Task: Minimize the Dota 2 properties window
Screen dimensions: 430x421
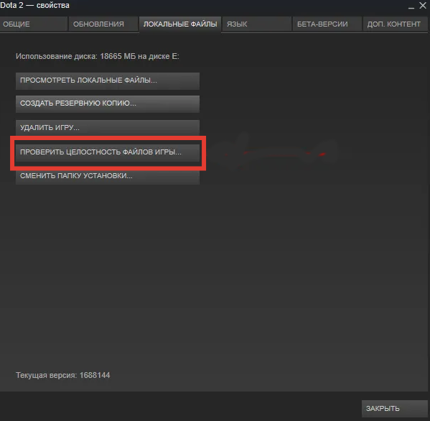Action: pos(411,6)
